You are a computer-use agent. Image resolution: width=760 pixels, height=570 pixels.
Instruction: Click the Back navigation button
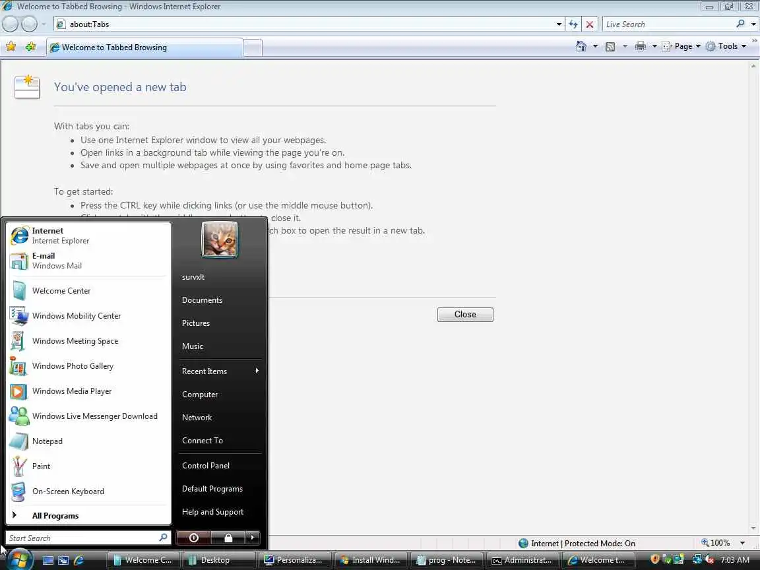(10, 24)
